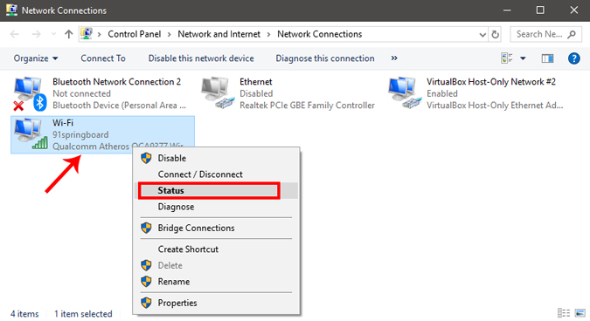Show more toolbar commands chevron
590x321 pixels.
click(394, 58)
